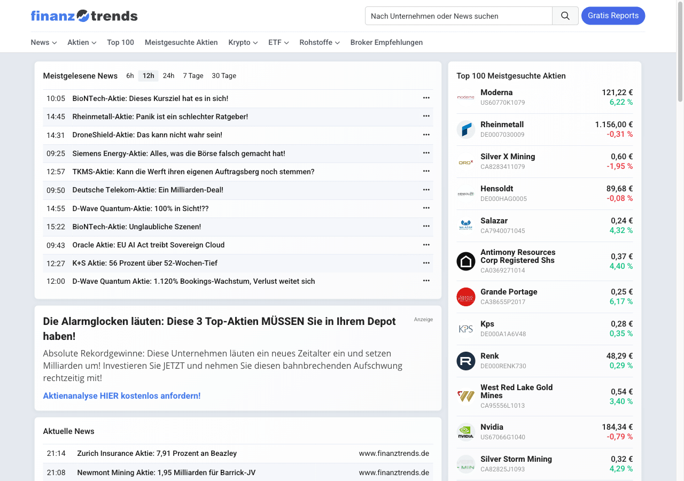Click the Hensoldt ISIN DE000HAG0005
Viewport: 684px width, 481px height.
pyautogui.click(x=503, y=199)
